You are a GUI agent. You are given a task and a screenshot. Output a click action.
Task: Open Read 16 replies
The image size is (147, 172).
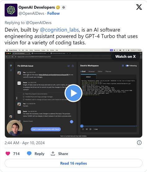(x=73, y=163)
